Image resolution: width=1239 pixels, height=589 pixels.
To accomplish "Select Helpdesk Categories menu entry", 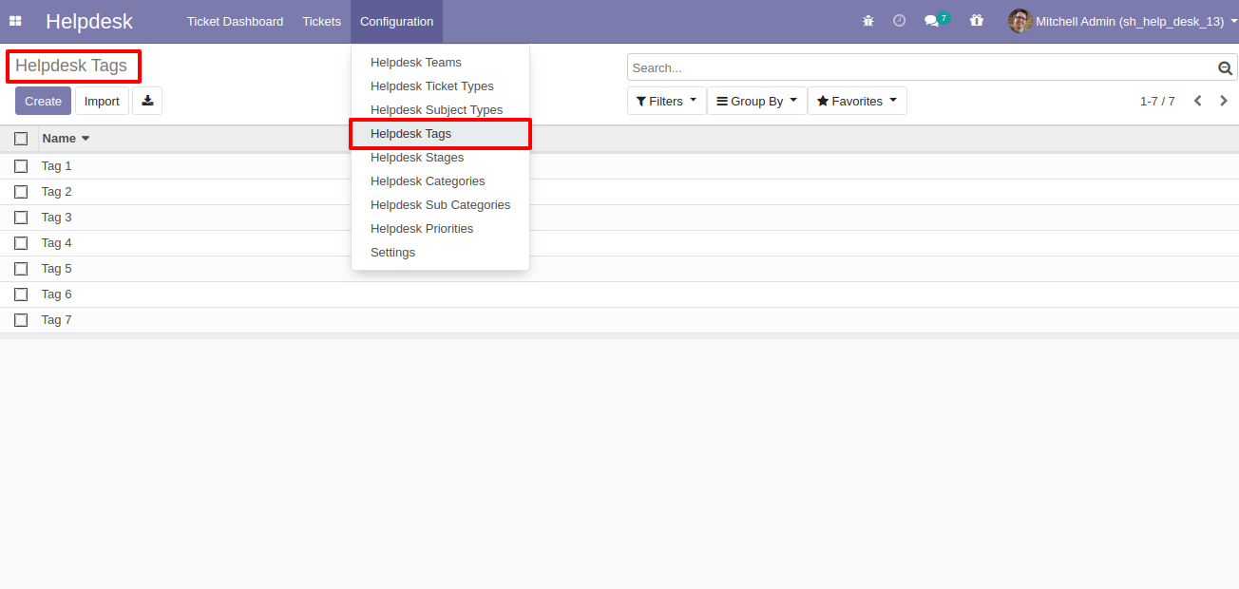I will 440,181.
